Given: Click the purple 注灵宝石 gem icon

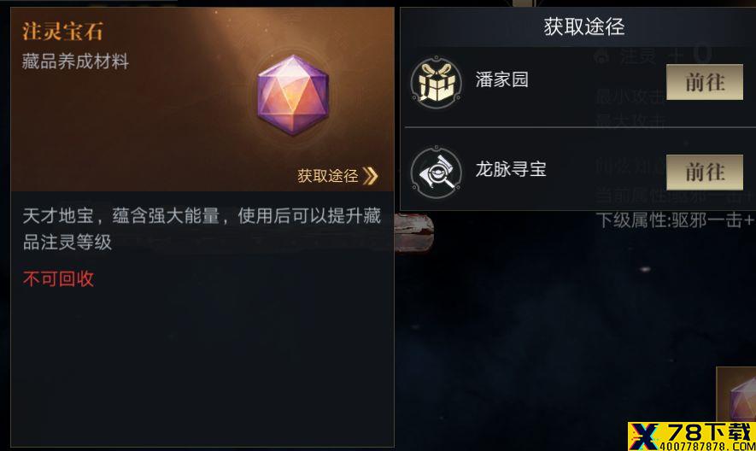Looking at the screenshot, I should pos(293,95).
